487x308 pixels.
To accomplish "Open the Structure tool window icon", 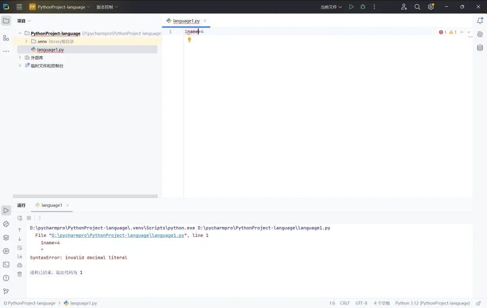I will [x=6, y=38].
